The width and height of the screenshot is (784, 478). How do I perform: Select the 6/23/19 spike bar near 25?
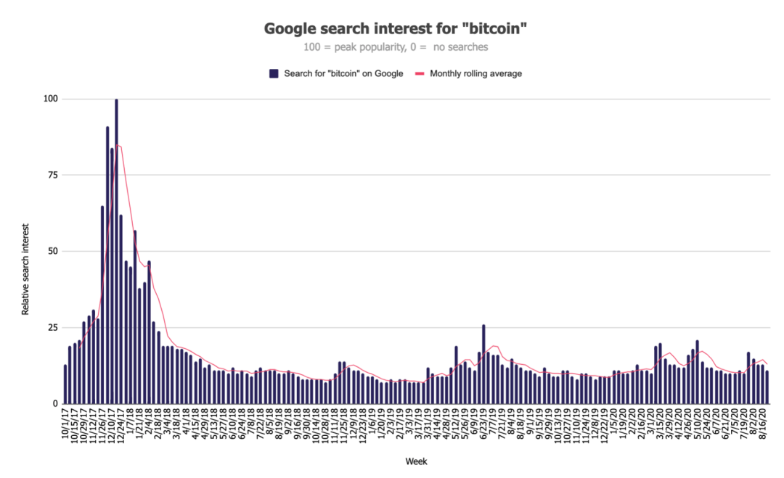tap(483, 364)
